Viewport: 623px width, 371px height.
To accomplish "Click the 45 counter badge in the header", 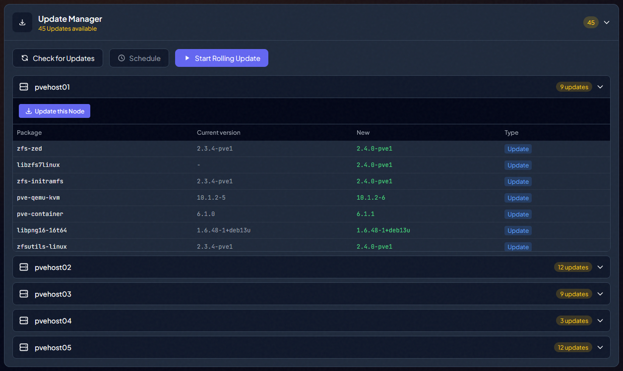I will pos(591,22).
